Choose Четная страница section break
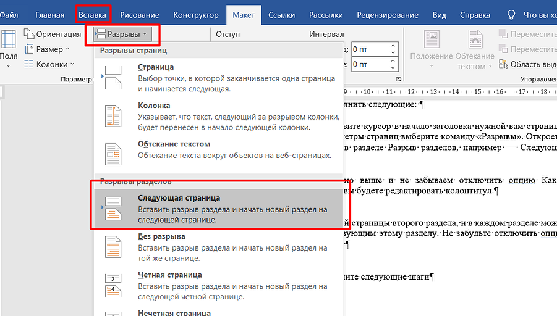Image resolution: width=557 pixels, height=316 pixels. [219, 286]
